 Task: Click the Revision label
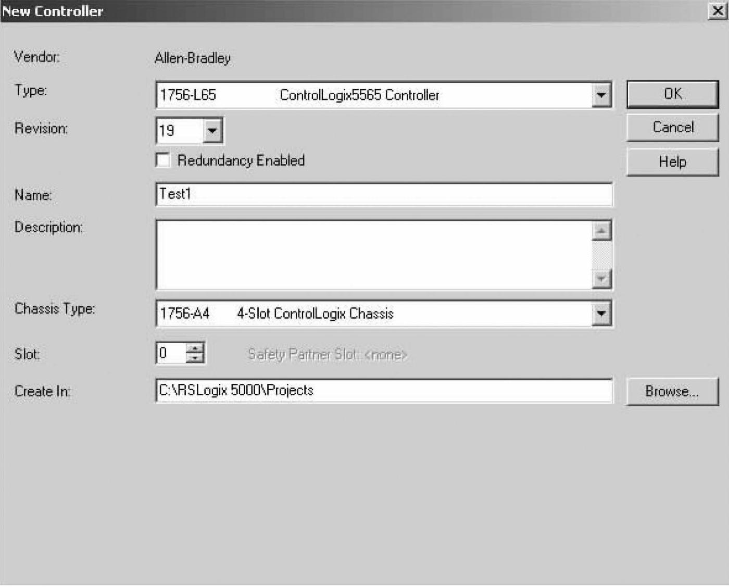[41, 129]
